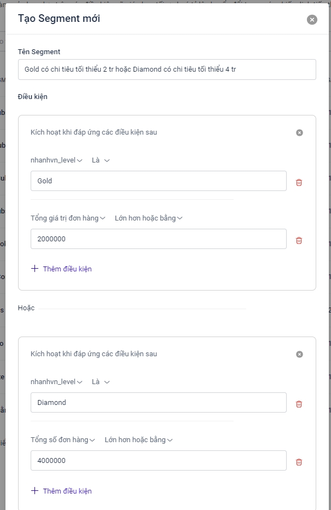Expand the Tổng số đơn hàng dropdown
The image size is (331, 510).
63,439
